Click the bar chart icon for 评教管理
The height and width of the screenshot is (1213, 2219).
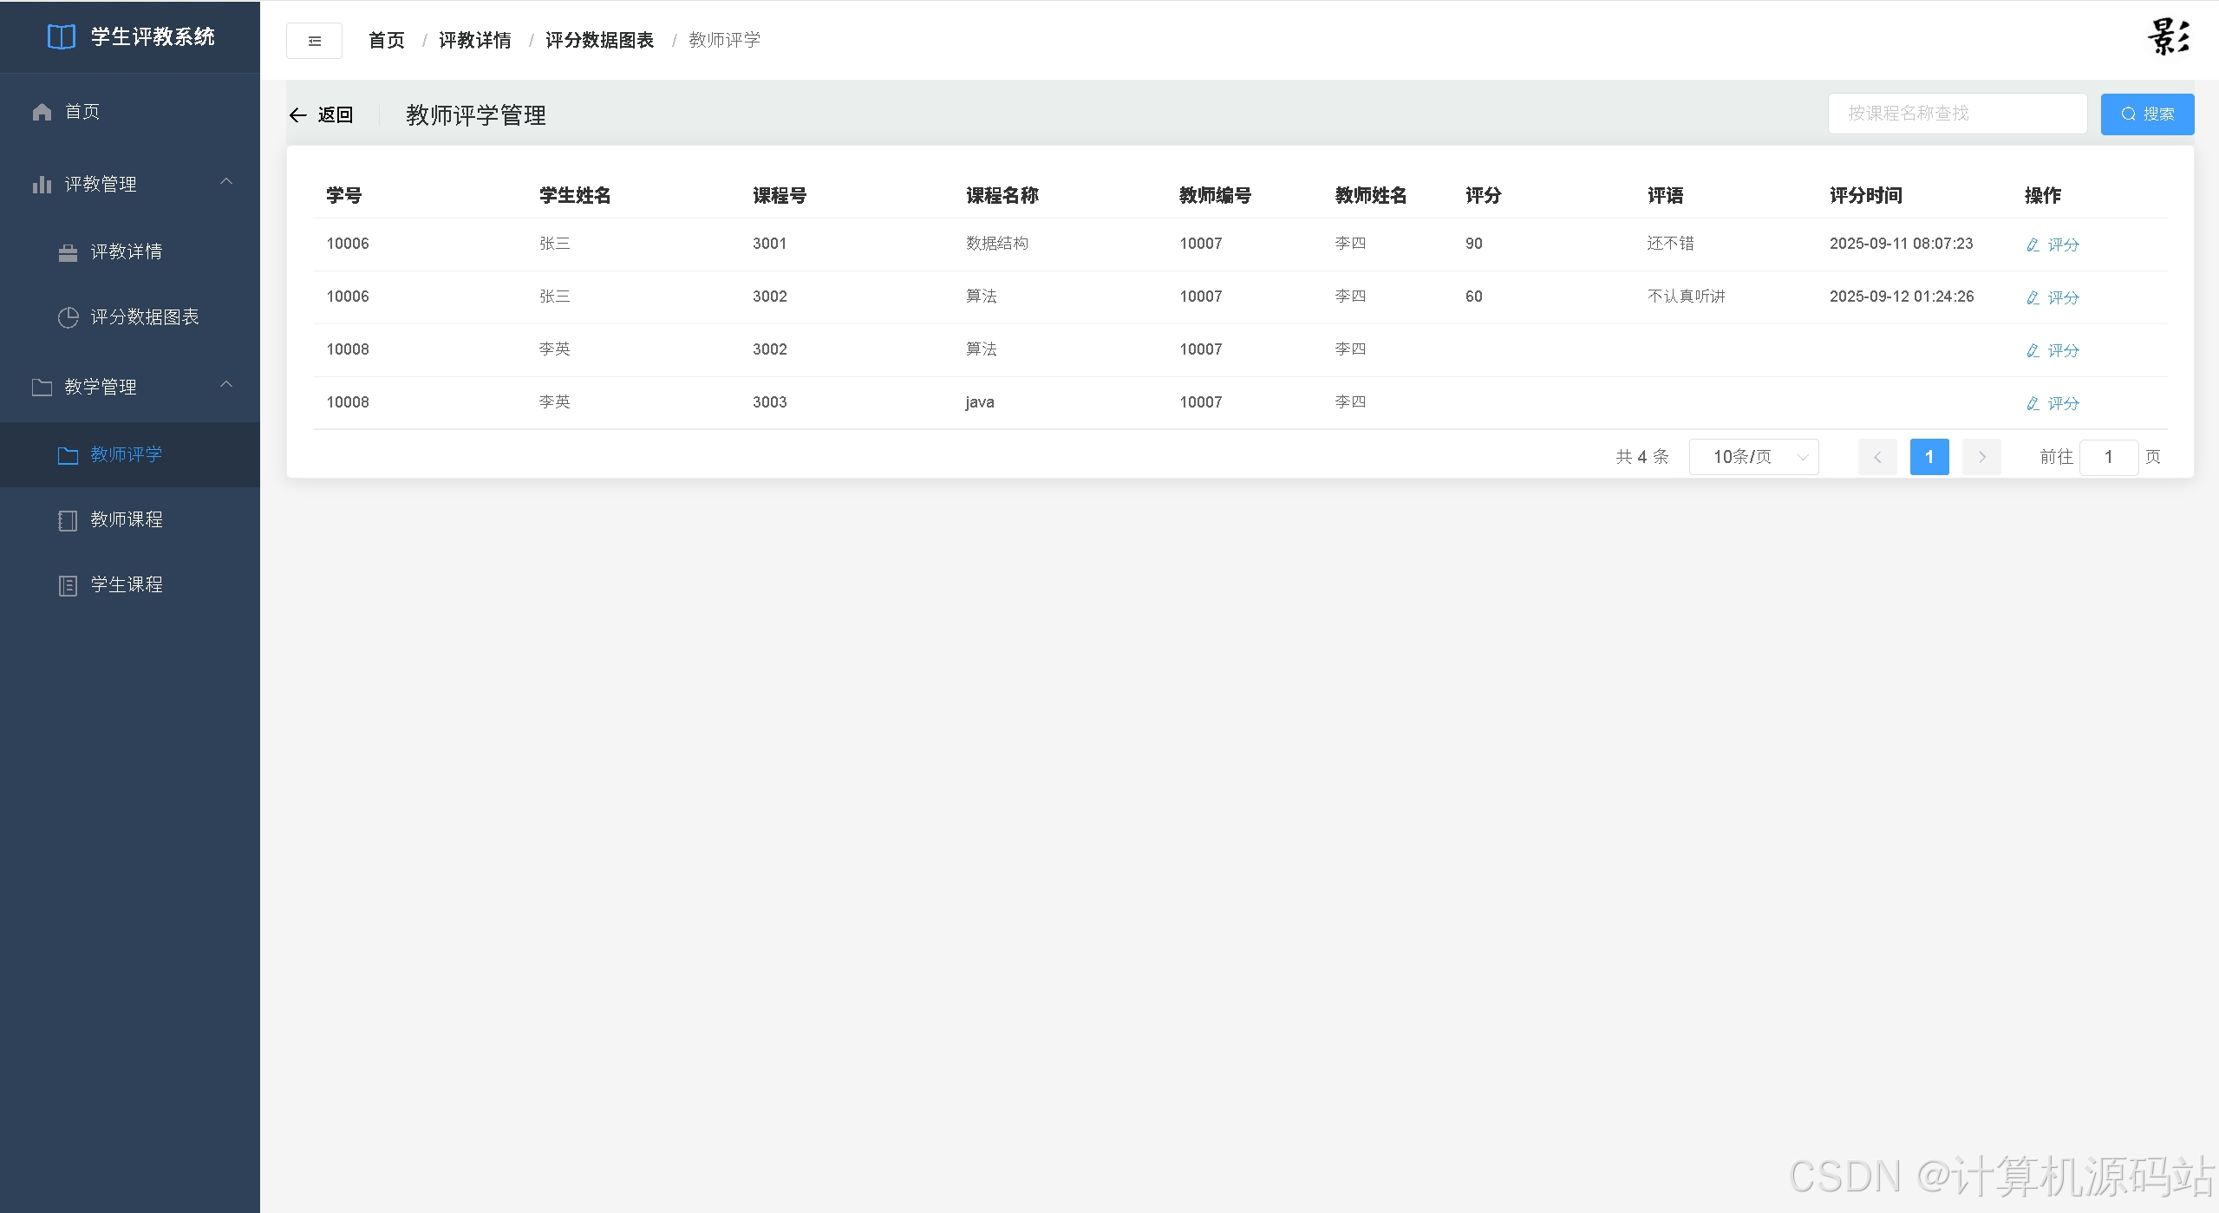(x=42, y=185)
